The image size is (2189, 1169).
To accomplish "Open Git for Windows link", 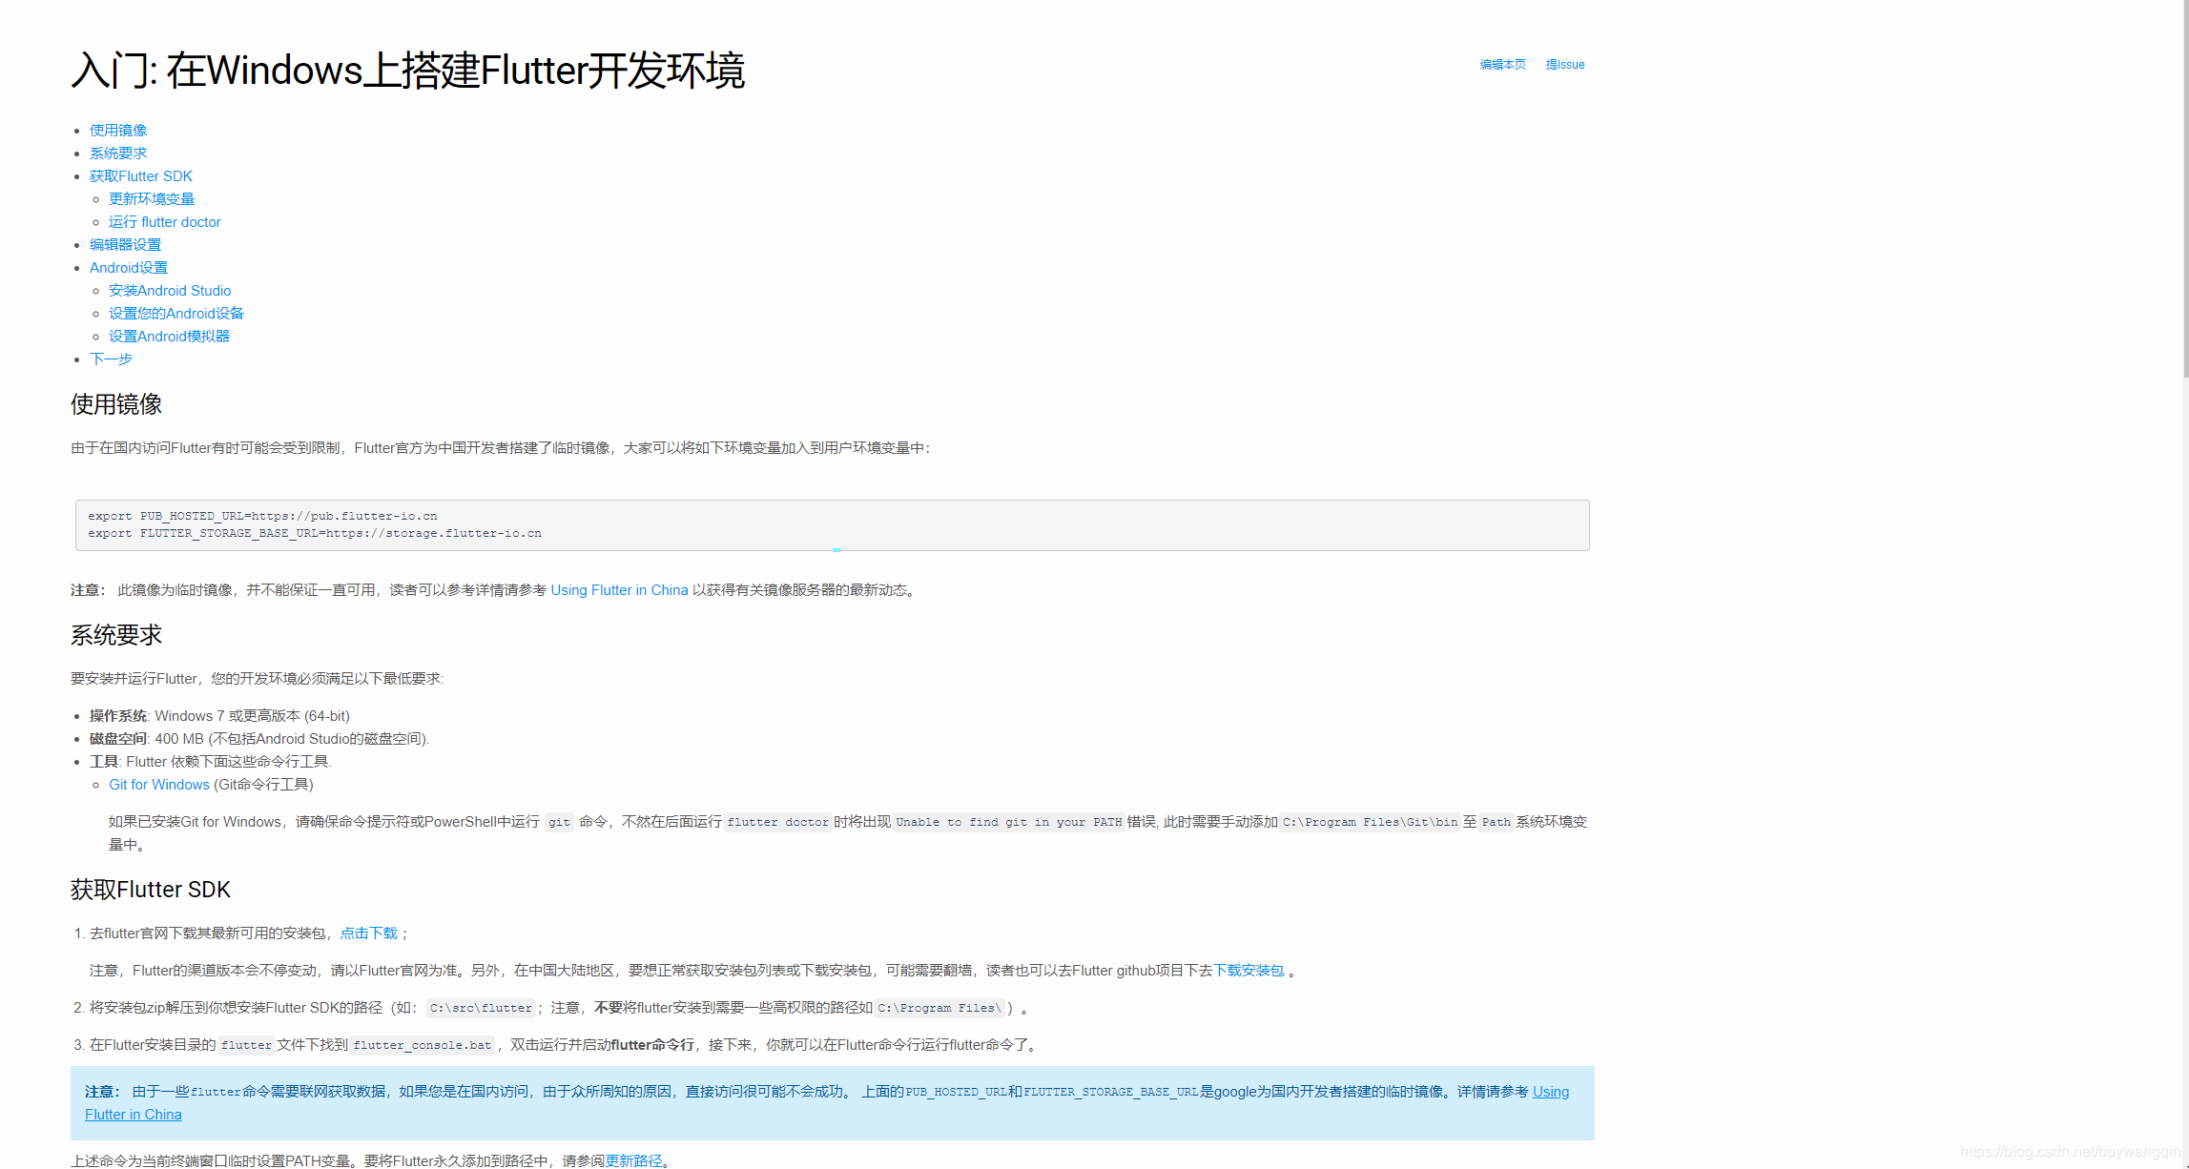I will tap(159, 785).
